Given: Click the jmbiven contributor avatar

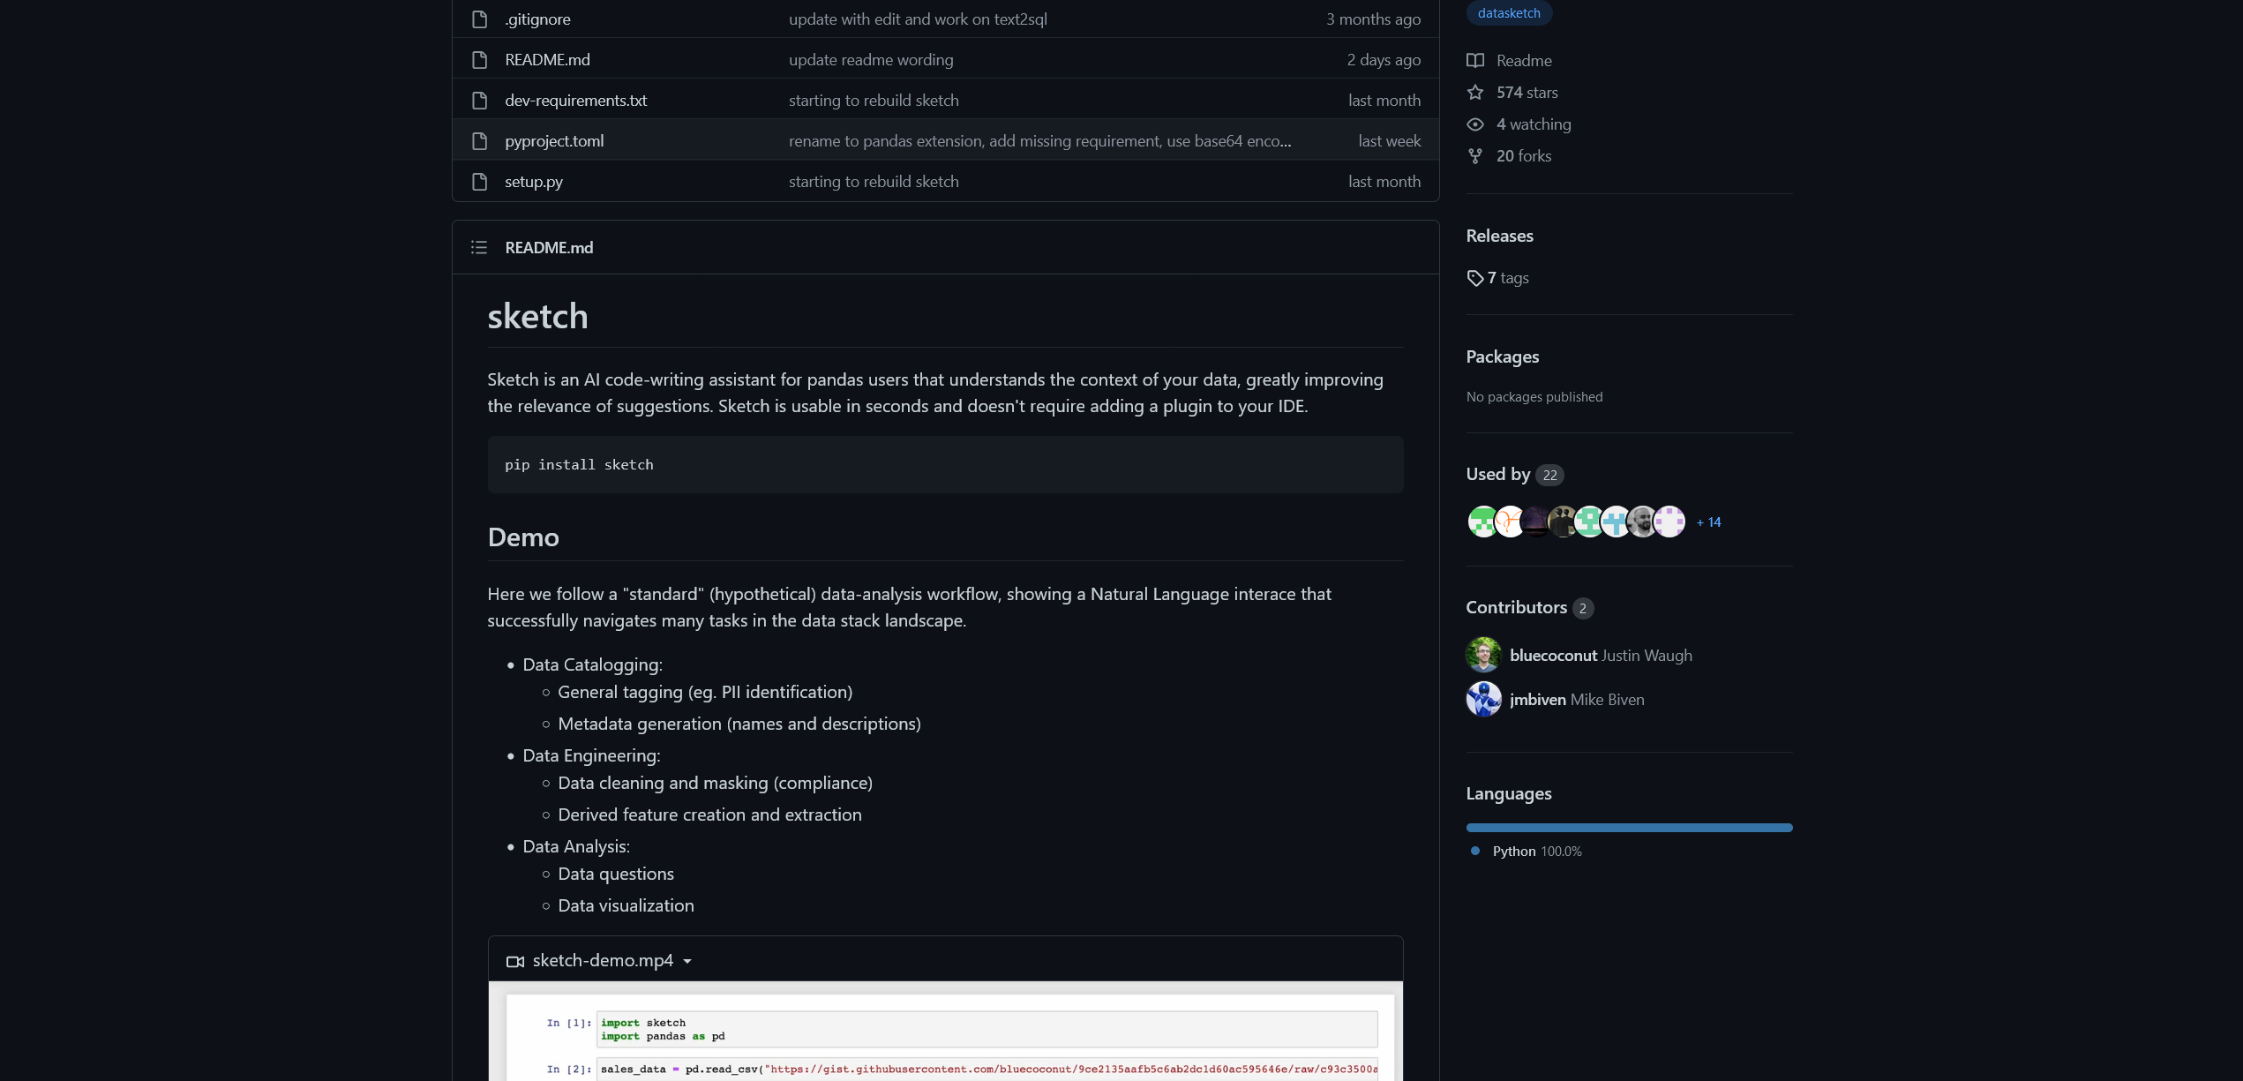Looking at the screenshot, I should [x=1482, y=698].
